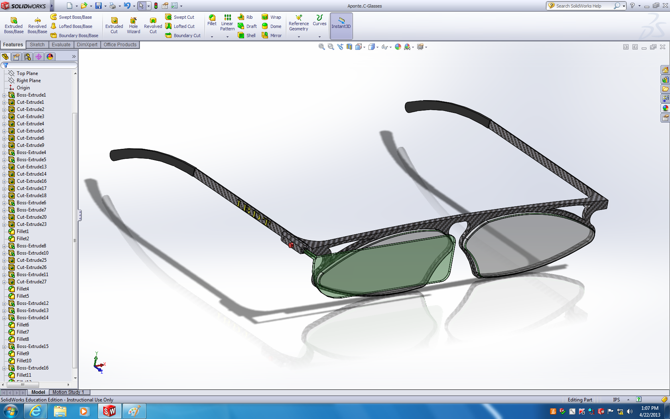Expand the Cut-Extrude1 feature node
670x419 pixels.
click(4, 102)
